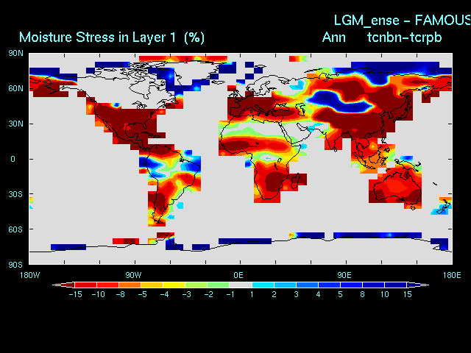Click the 30S latitude axis label
Image resolution: width=471 pixels, height=353 pixels.
[15, 194]
